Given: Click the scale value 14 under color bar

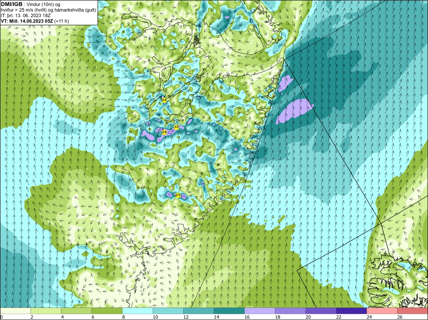Looking at the screenshot, I should 216,317.
